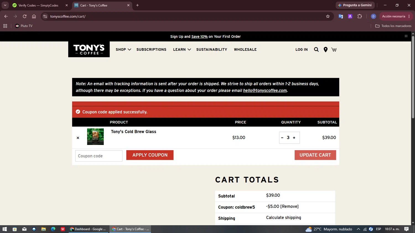Click the UPDATE CART button

tap(315, 155)
